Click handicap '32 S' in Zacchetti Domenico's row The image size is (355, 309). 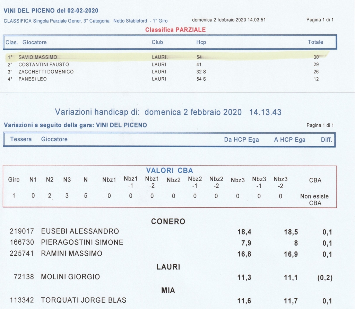[x=201, y=72]
